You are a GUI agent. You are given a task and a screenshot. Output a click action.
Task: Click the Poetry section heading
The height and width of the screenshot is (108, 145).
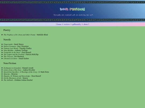7,30
